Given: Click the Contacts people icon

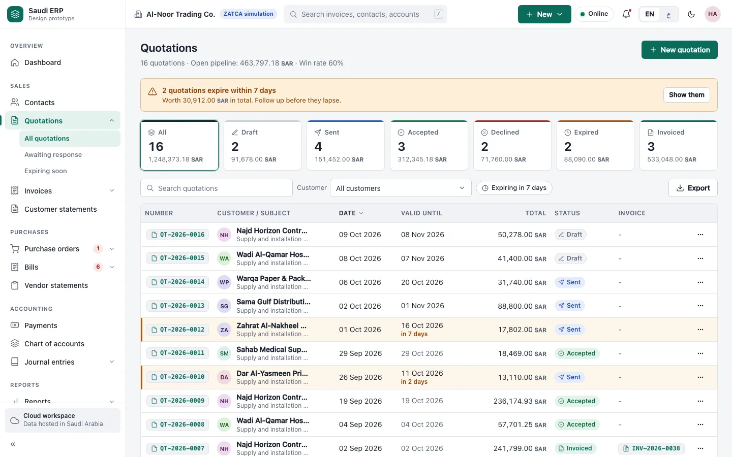Looking at the screenshot, I should click(x=15, y=103).
